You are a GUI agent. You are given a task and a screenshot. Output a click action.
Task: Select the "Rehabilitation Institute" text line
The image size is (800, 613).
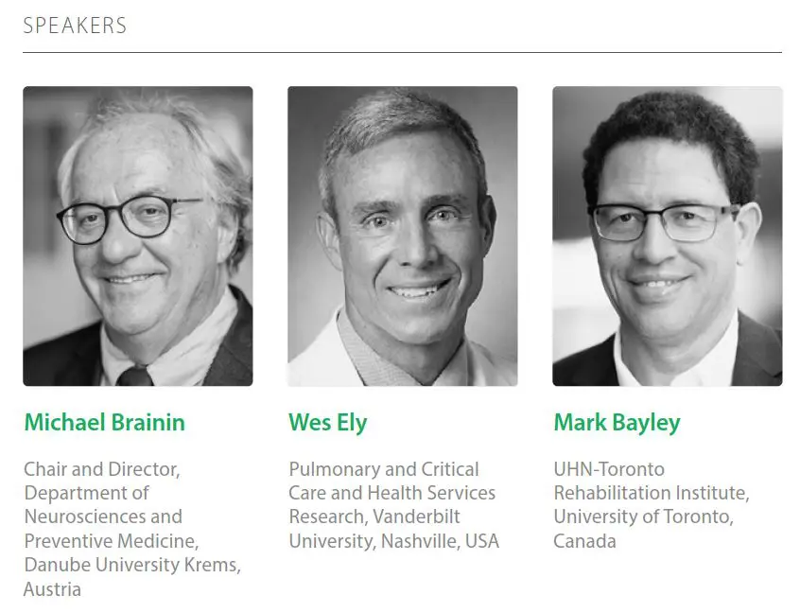click(x=652, y=493)
